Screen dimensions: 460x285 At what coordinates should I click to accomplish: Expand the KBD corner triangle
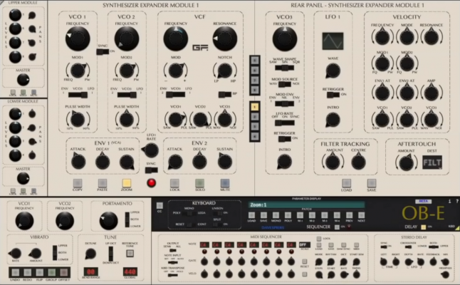click(x=457, y=228)
